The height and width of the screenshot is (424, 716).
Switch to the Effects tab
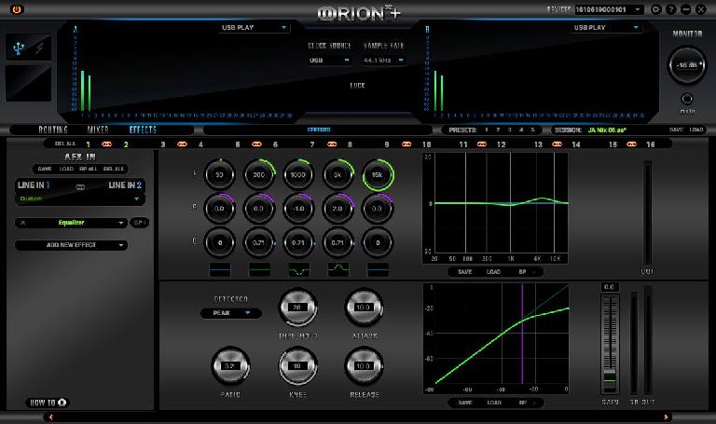[143, 130]
